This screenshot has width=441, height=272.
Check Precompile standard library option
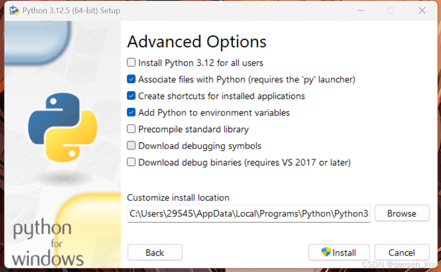pyautogui.click(x=131, y=129)
